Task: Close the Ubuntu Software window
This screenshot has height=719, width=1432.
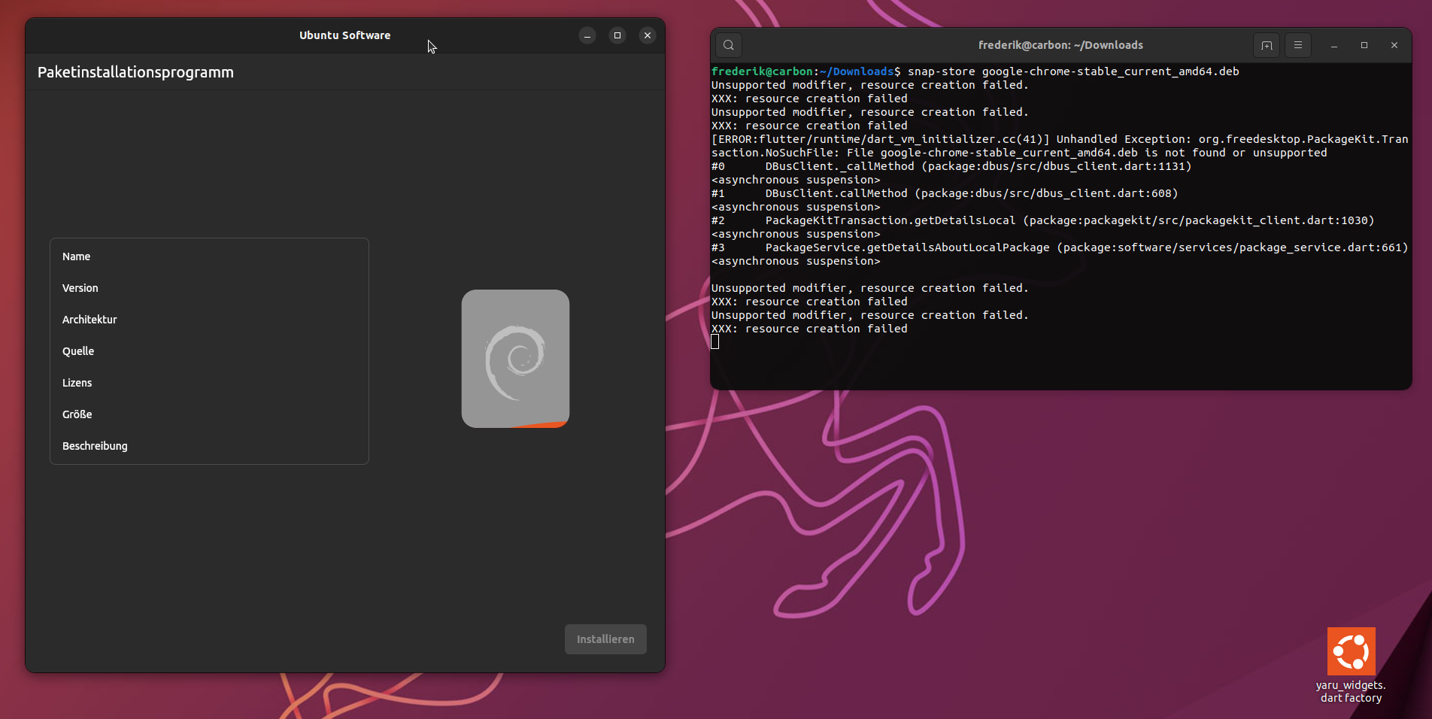Action: [x=648, y=35]
